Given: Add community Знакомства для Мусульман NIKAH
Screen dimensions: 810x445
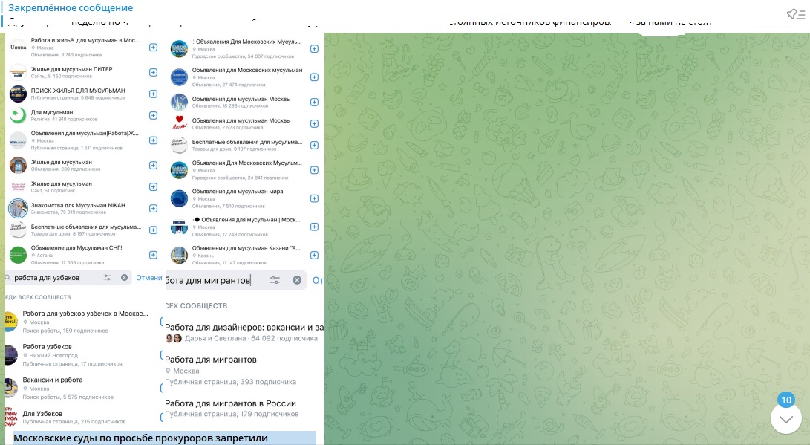Looking at the screenshot, I should (154, 208).
